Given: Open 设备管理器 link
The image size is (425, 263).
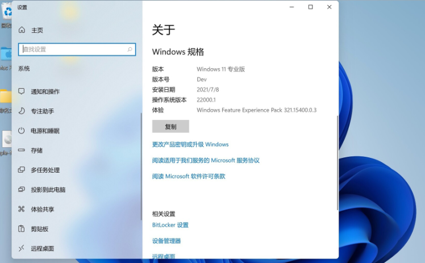Looking at the screenshot, I should tap(166, 241).
